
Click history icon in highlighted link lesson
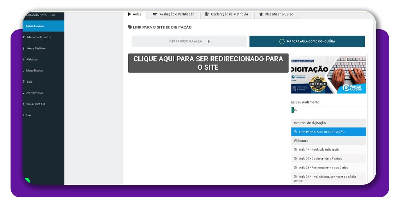[x=295, y=132]
